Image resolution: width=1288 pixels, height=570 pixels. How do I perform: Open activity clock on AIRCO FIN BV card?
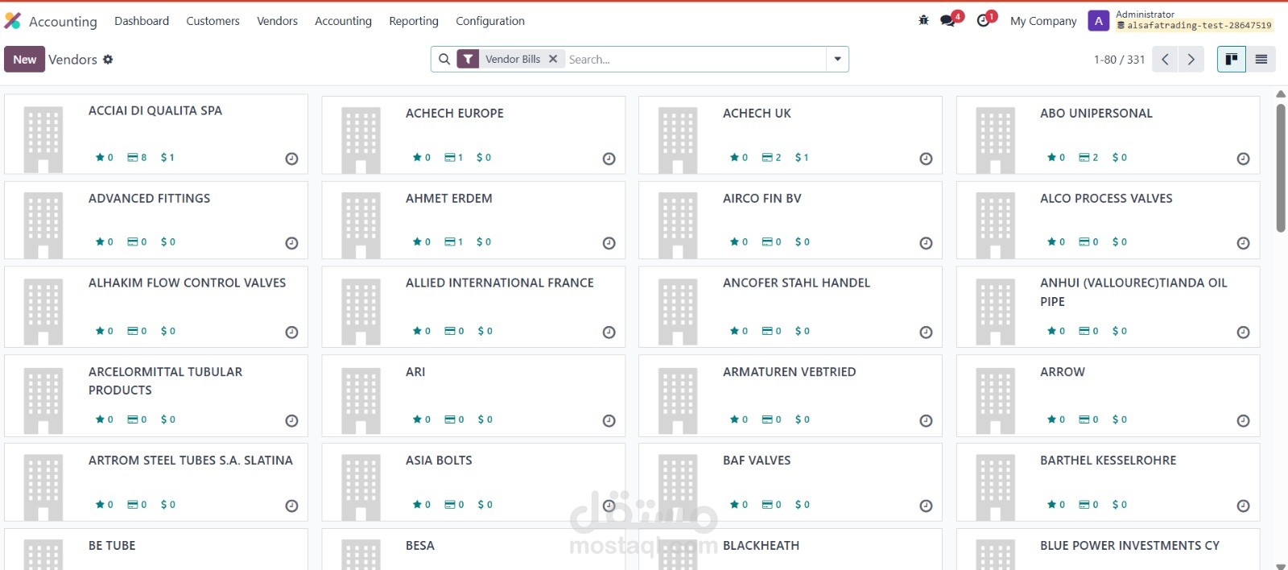(x=927, y=243)
